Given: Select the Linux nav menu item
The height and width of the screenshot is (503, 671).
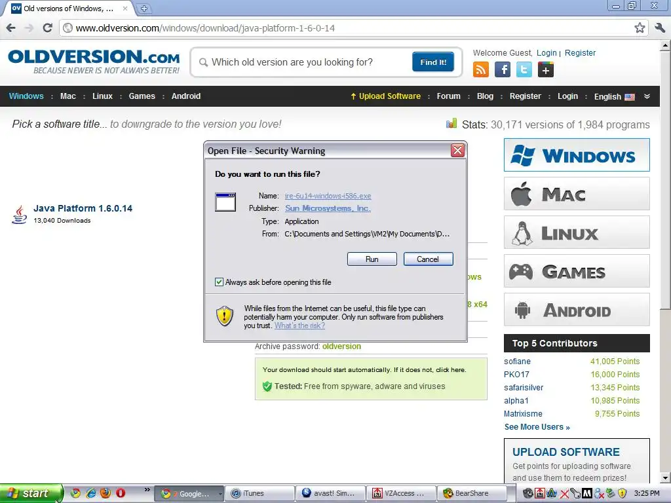Looking at the screenshot, I should tap(102, 96).
